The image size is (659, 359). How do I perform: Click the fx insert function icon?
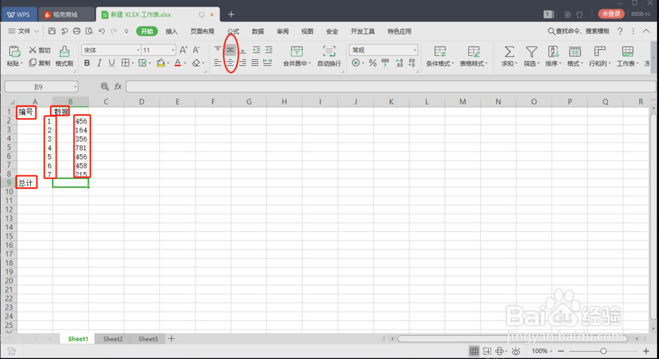[x=118, y=86]
